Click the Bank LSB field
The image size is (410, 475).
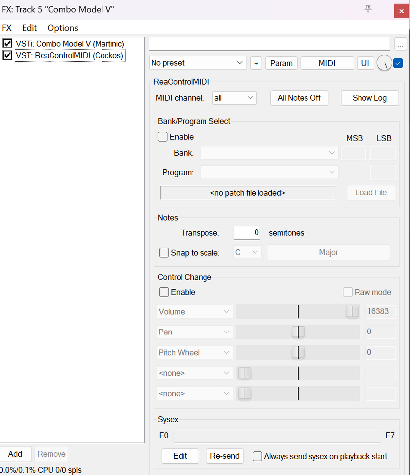[x=383, y=153]
